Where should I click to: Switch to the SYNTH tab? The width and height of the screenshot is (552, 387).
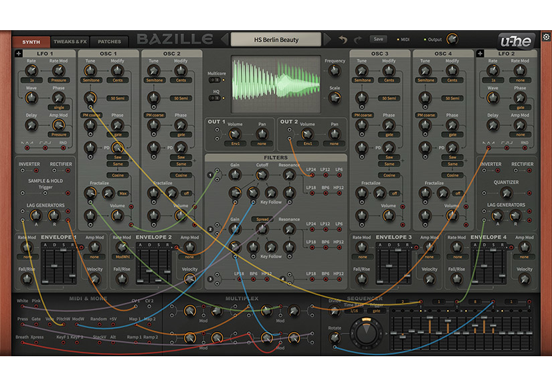tap(31, 42)
